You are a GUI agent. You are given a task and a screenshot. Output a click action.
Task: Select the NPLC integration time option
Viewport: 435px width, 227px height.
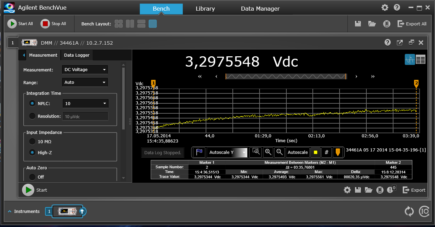[32, 103]
